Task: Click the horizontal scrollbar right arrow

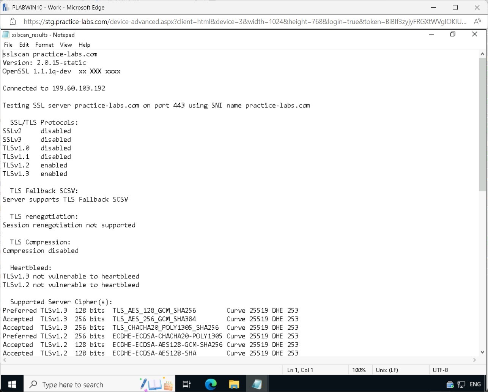Action: (475, 360)
